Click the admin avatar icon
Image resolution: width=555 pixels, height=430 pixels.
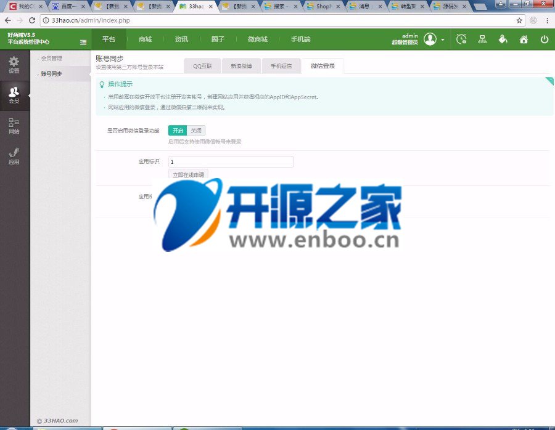[430, 39]
